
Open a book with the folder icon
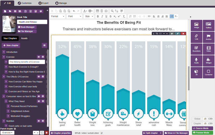tap(10, 11)
